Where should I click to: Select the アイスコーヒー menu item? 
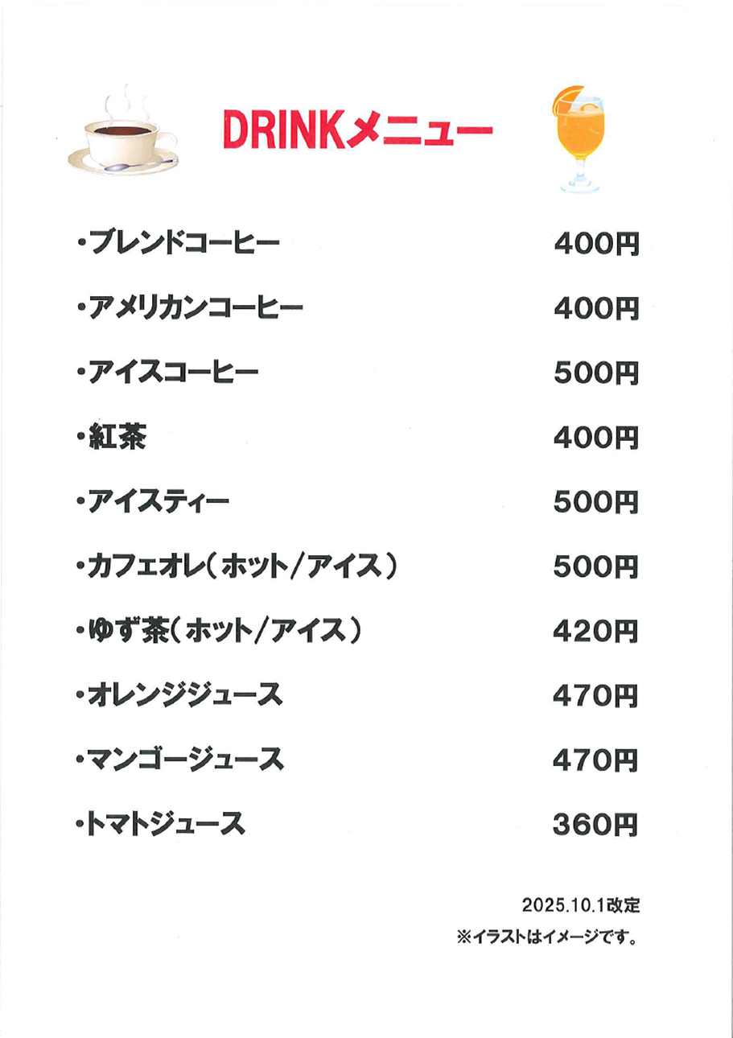click(x=168, y=372)
